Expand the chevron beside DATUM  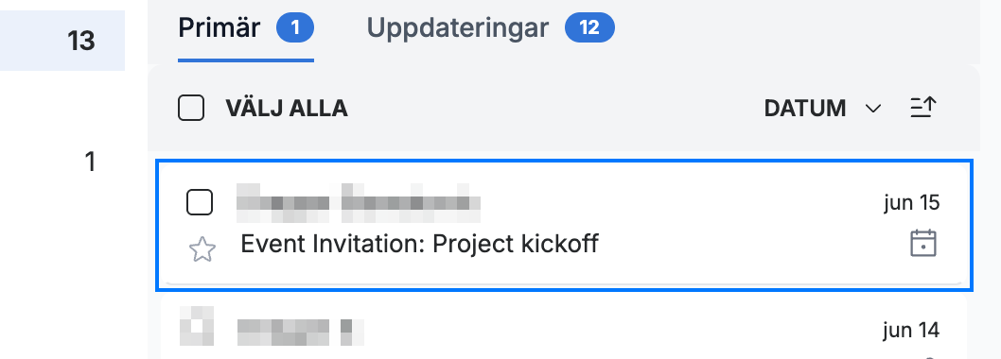pyautogui.click(x=872, y=109)
